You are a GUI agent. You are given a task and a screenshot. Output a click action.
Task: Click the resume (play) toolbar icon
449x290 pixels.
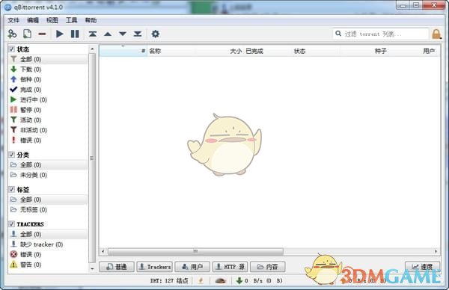click(x=60, y=34)
